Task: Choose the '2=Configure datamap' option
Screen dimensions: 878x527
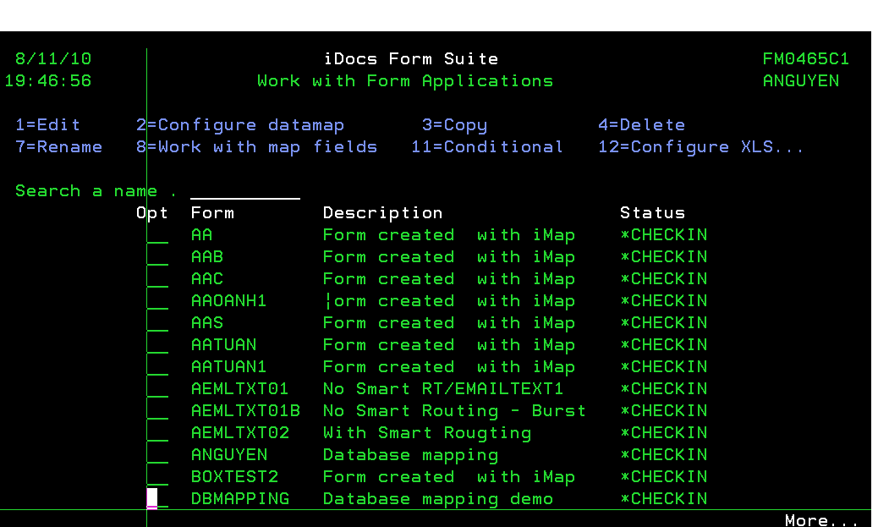Action: click(240, 125)
